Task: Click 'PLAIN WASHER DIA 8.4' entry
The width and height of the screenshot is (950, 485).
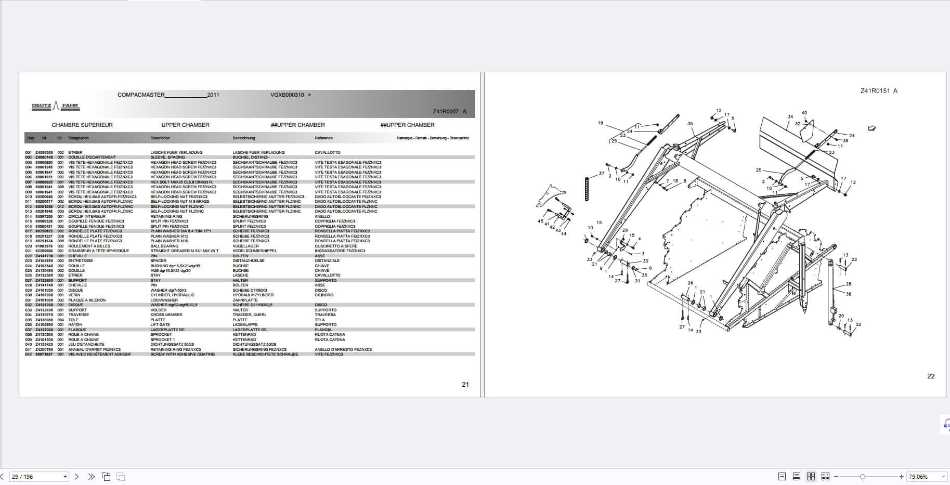Action: pyautogui.click(x=181, y=231)
